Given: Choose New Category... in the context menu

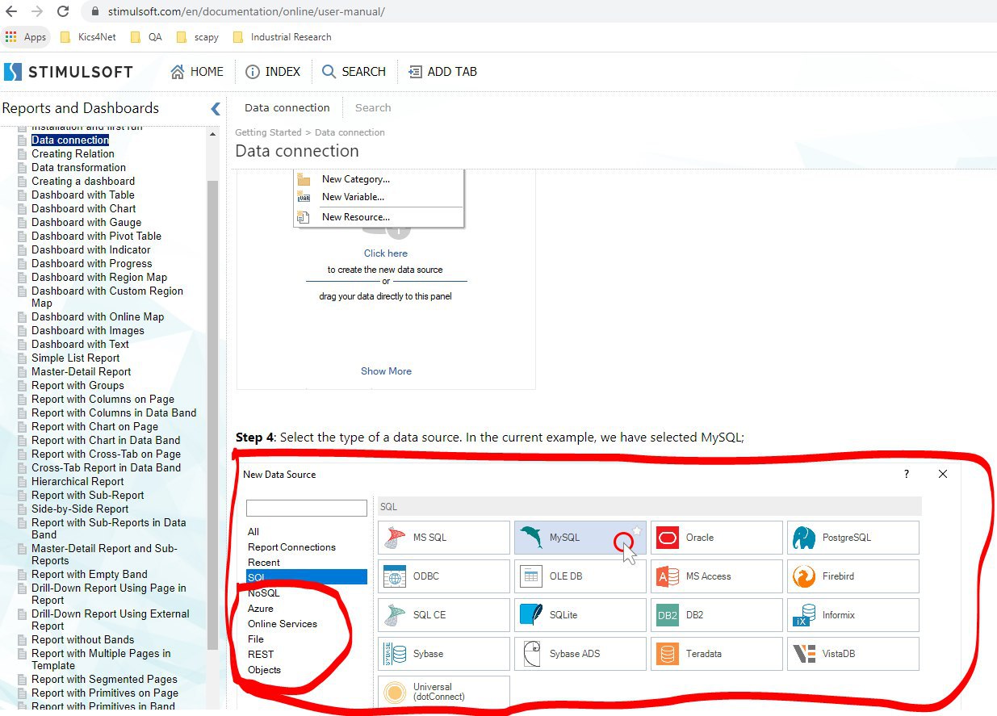Looking at the screenshot, I should 356,179.
